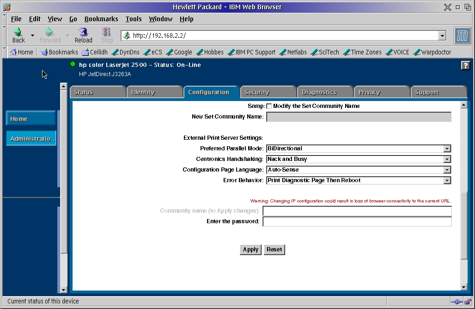Click the sidebar scroll up arrow

click(x=63, y=86)
